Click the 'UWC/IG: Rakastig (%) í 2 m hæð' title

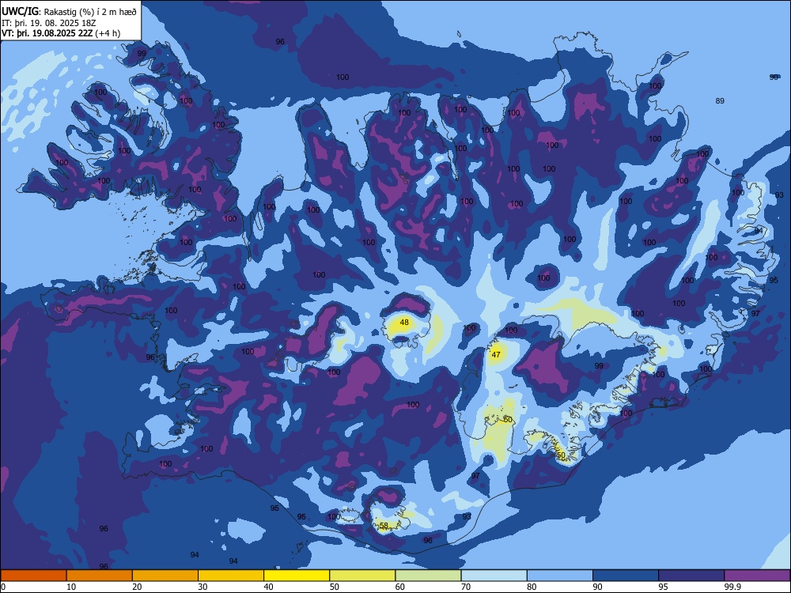coord(69,11)
